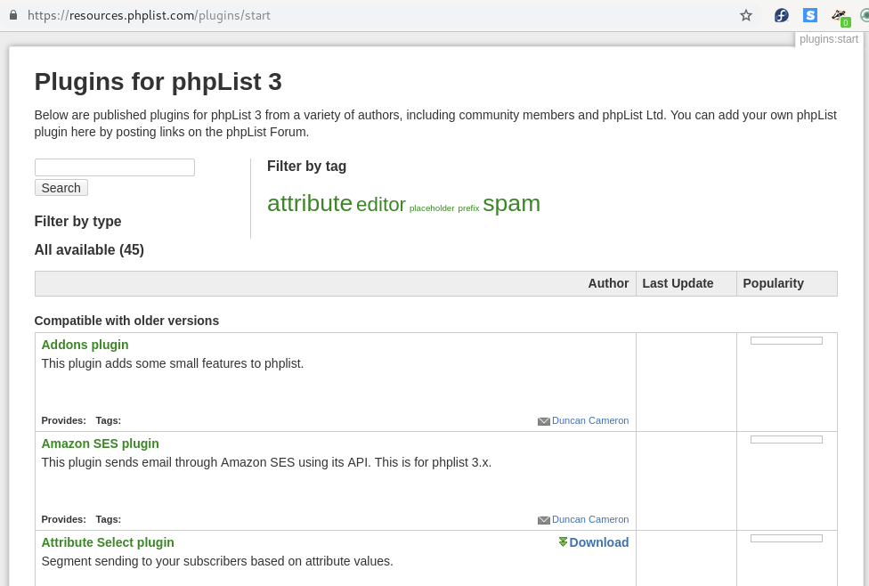Open the blue S extension icon
Viewport: 869px width, 586px height.
click(809, 15)
